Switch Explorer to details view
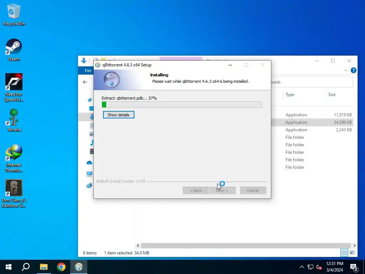365x274 pixels. (344, 253)
